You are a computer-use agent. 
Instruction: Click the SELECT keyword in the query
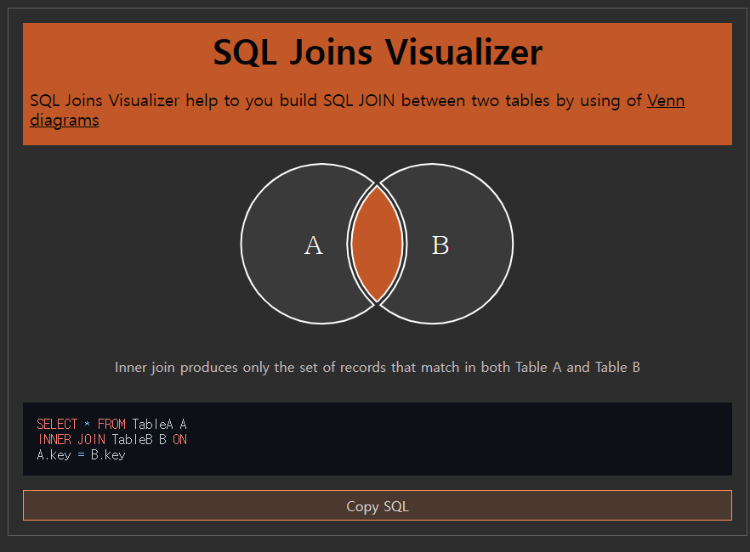[x=57, y=424]
